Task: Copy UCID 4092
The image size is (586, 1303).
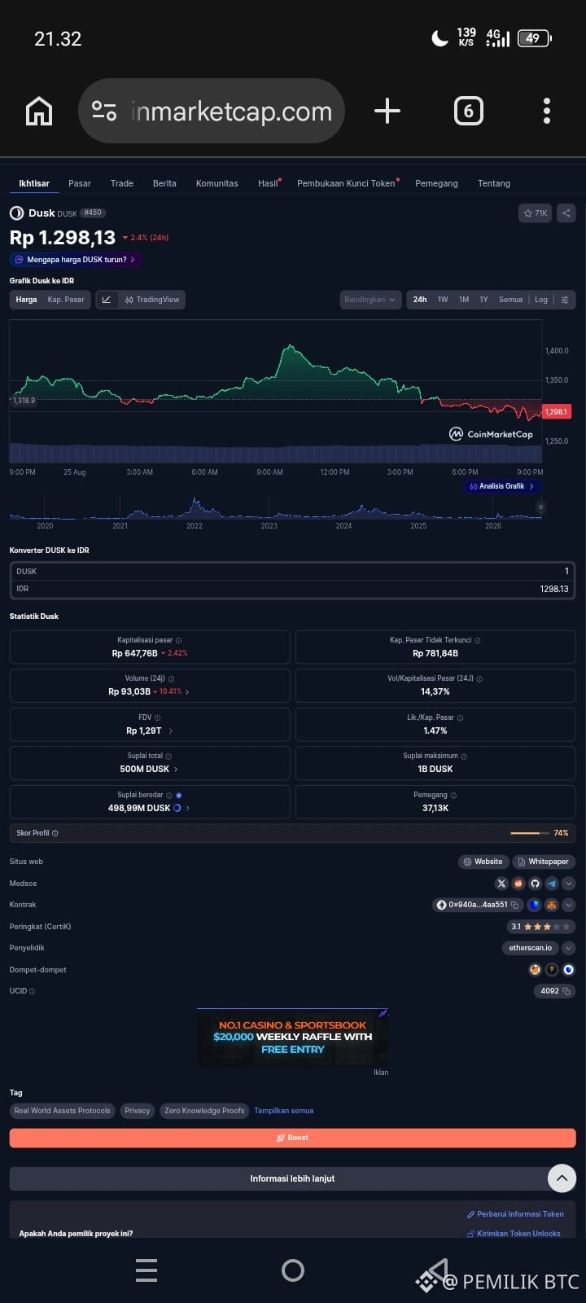Action: click(x=567, y=991)
